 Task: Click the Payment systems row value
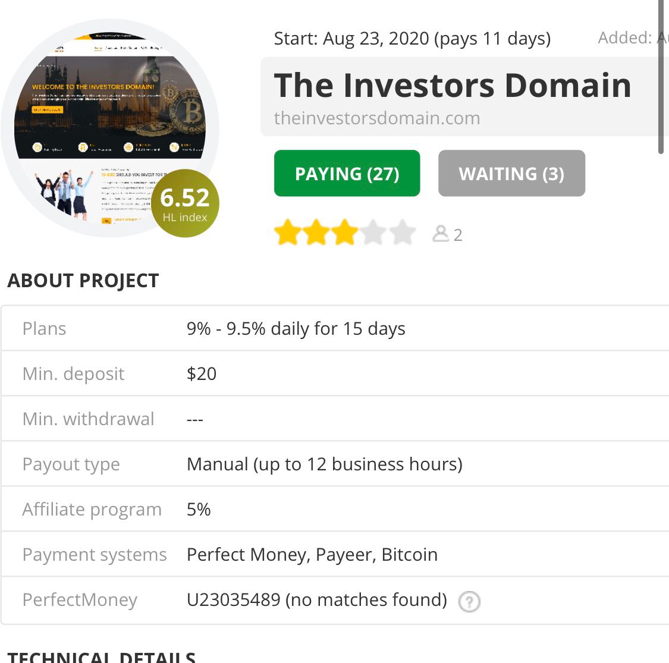point(312,555)
